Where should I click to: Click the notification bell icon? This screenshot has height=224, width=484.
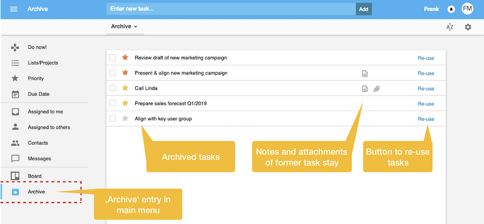(451, 9)
